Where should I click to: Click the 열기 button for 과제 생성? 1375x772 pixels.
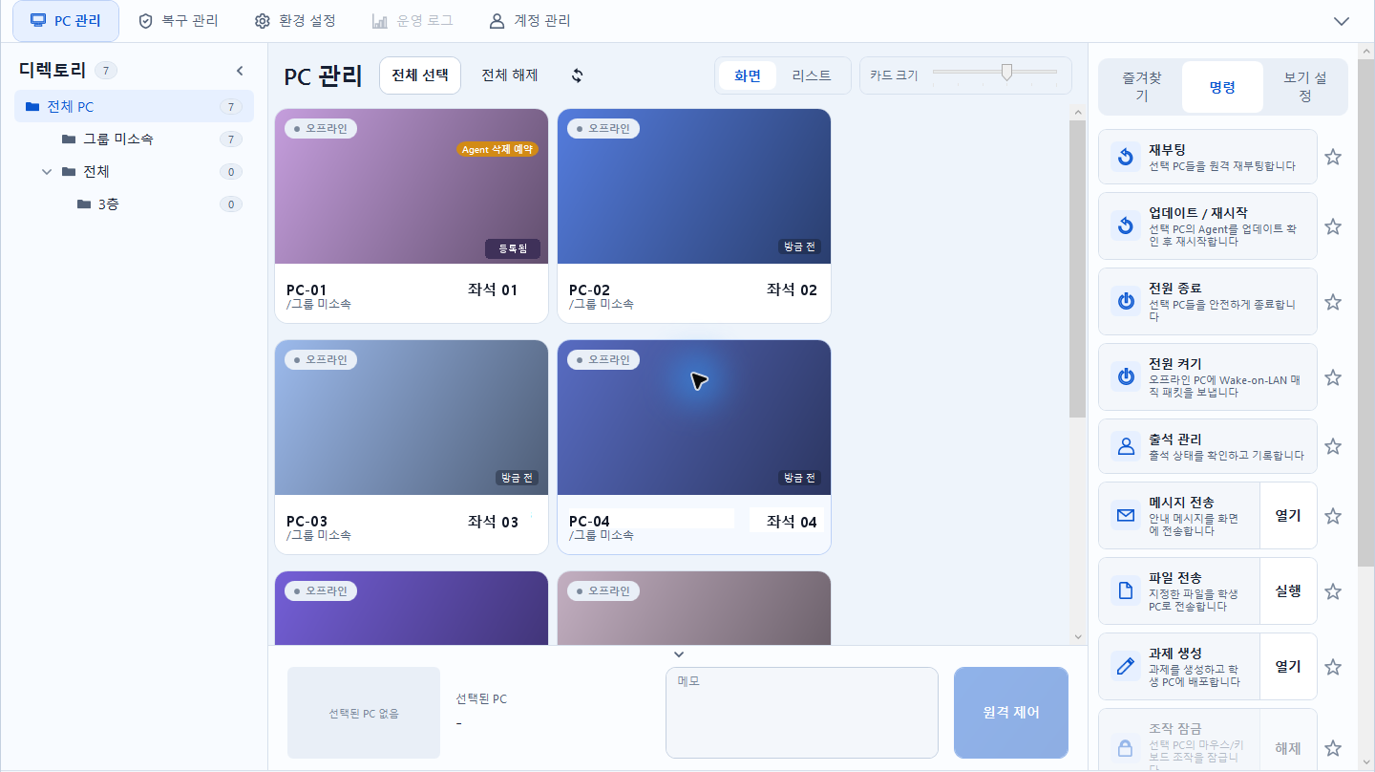click(1288, 667)
